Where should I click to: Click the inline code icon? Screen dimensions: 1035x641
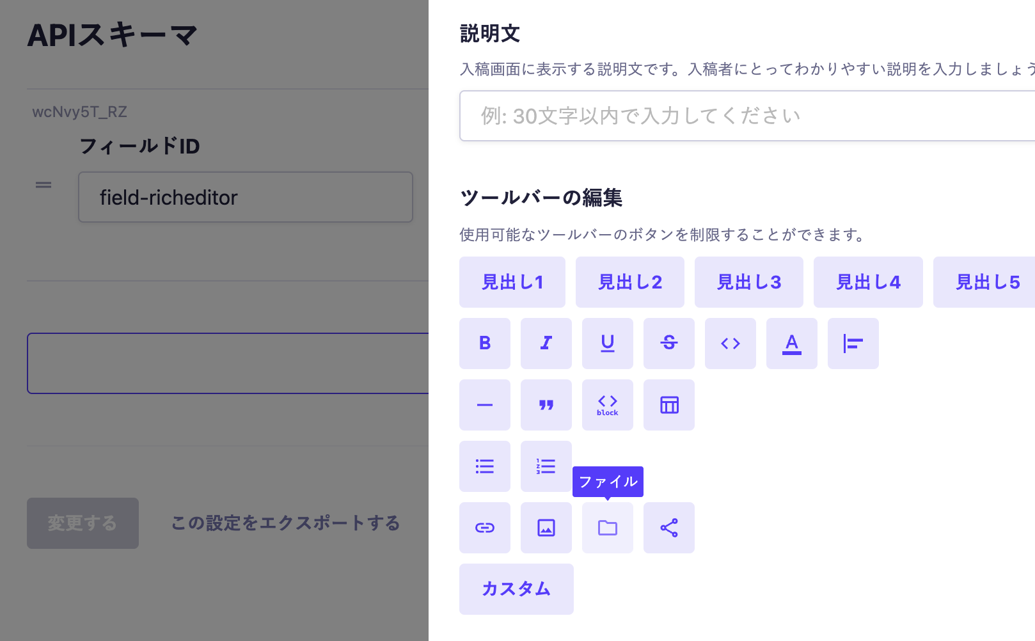pyautogui.click(x=730, y=344)
